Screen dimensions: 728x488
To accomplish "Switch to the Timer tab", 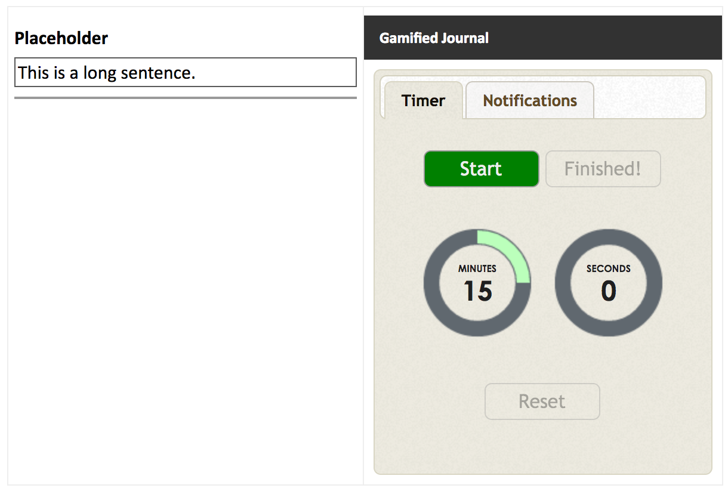I will (423, 100).
